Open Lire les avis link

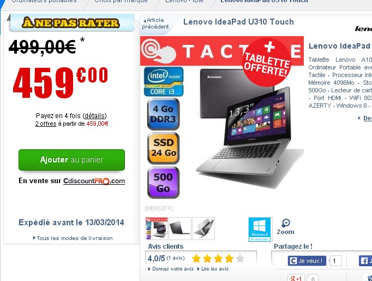point(213,269)
